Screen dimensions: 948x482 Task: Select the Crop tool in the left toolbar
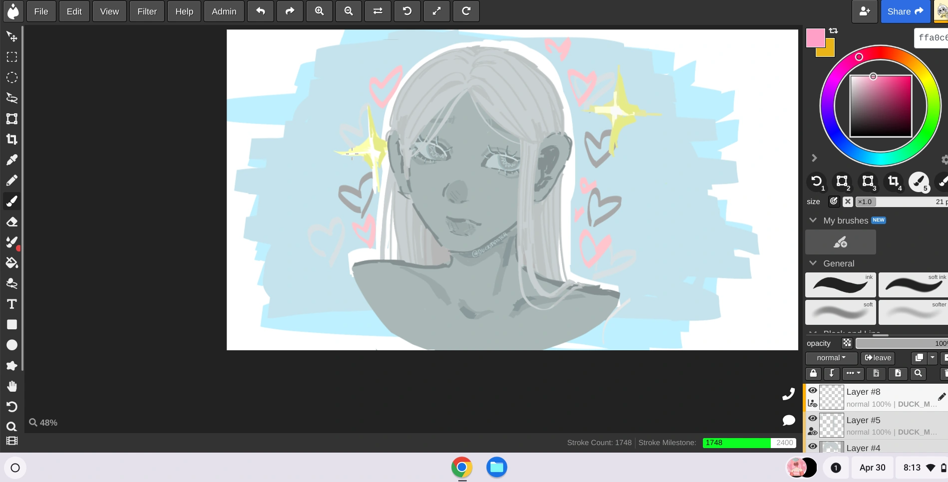12,139
